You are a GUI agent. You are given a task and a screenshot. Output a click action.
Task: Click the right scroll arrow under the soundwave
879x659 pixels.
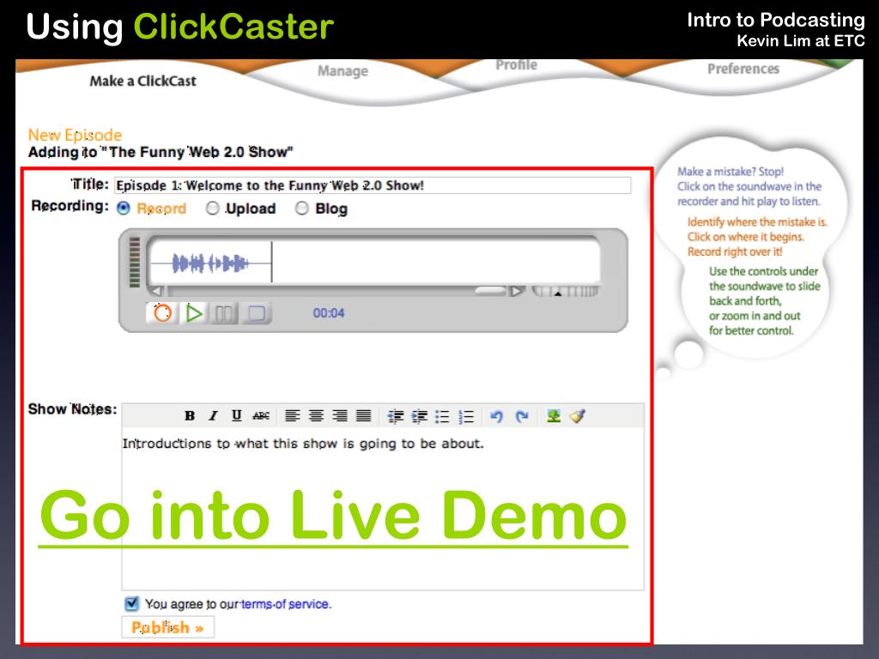coord(516,291)
